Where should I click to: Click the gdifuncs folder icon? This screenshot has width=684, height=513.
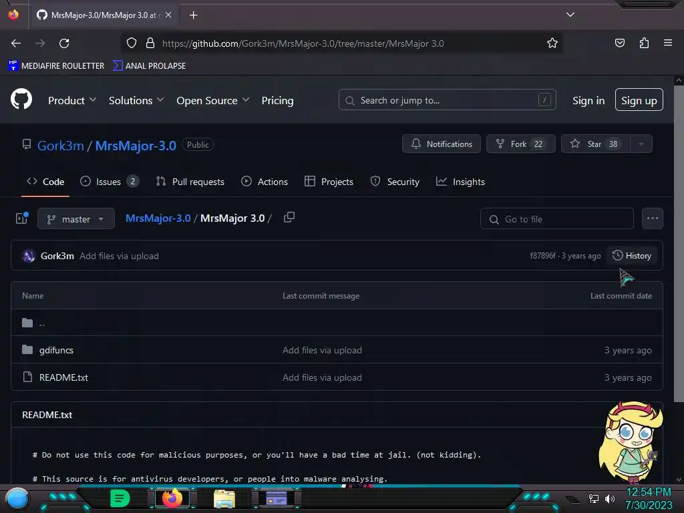27,349
